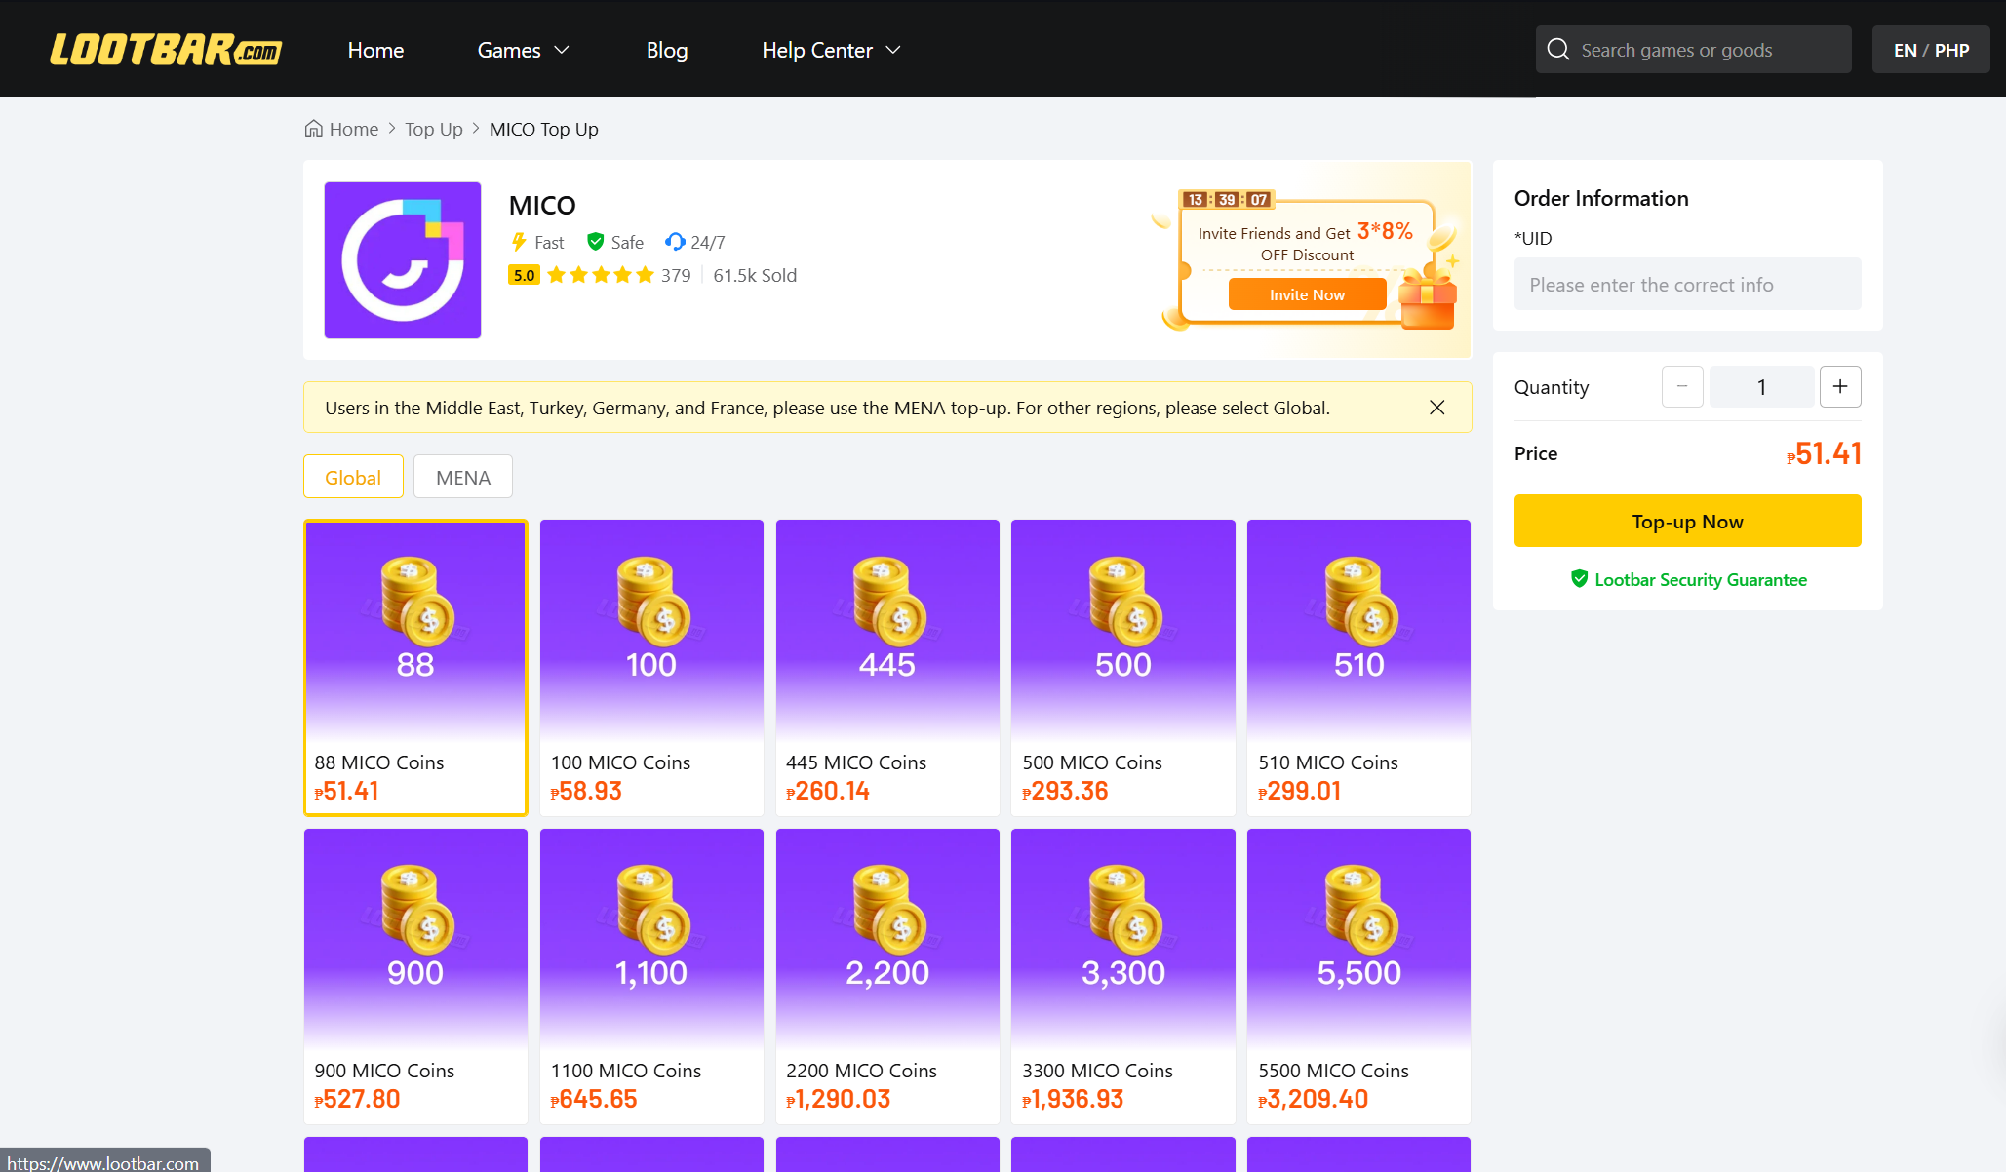Click the coin icon on 510 card
The height and width of the screenshot is (1172, 2006).
[x=1361, y=602]
